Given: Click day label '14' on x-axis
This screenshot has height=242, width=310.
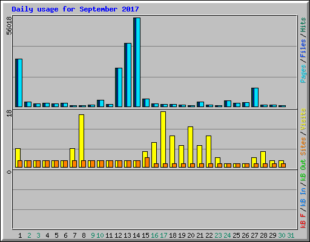Looking at the screenshot, I should tap(136, 235).
